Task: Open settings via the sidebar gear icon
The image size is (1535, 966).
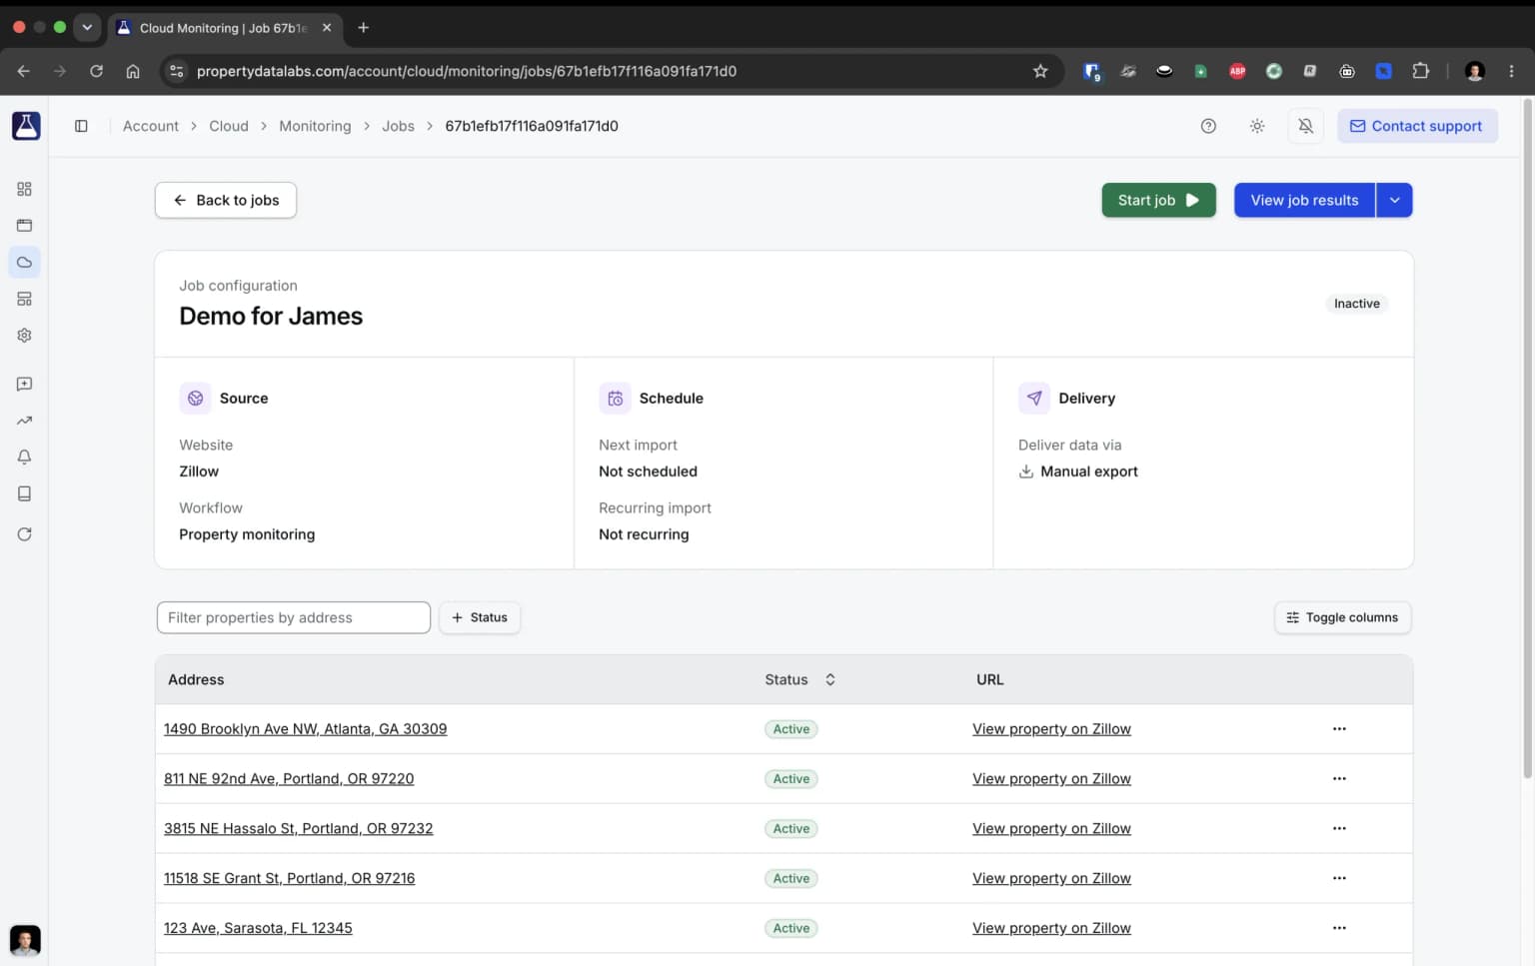Action: [25, 336]
